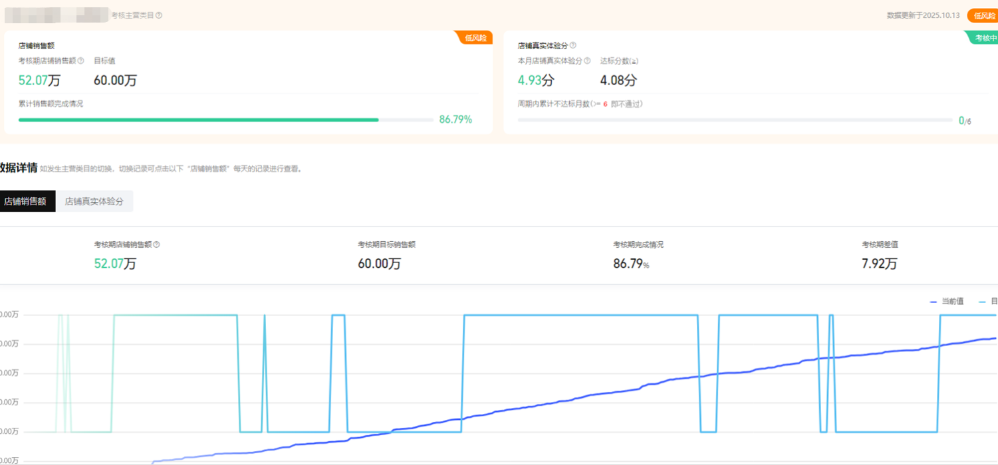Click help icon beside 考核主营类目
998x465 pixels.
coord(159,15)
